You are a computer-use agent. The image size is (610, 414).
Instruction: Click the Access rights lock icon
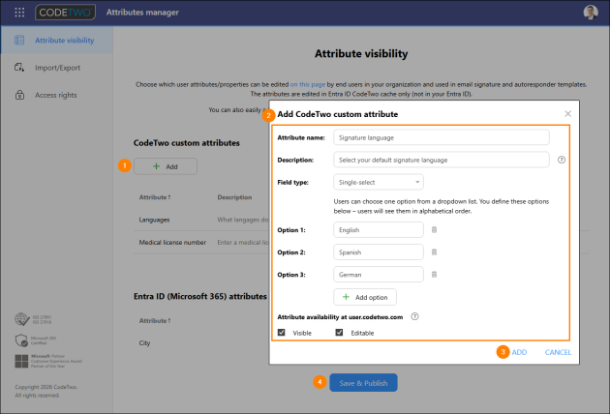click(x=19, y=95)
